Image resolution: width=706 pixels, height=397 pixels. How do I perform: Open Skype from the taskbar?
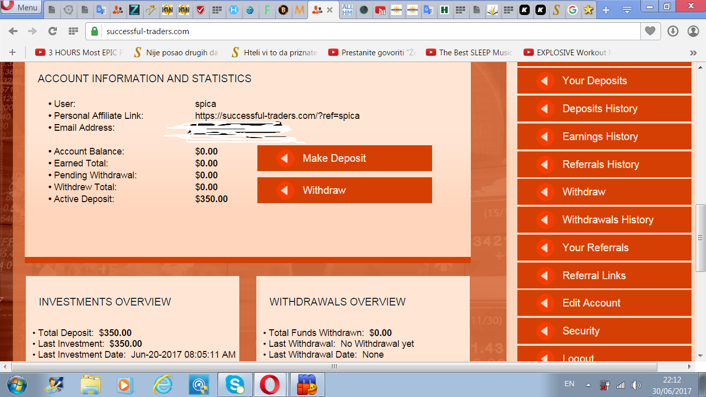[235, 385]
